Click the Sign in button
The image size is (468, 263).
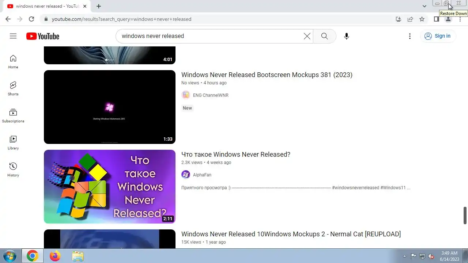(x=438, y=36)
